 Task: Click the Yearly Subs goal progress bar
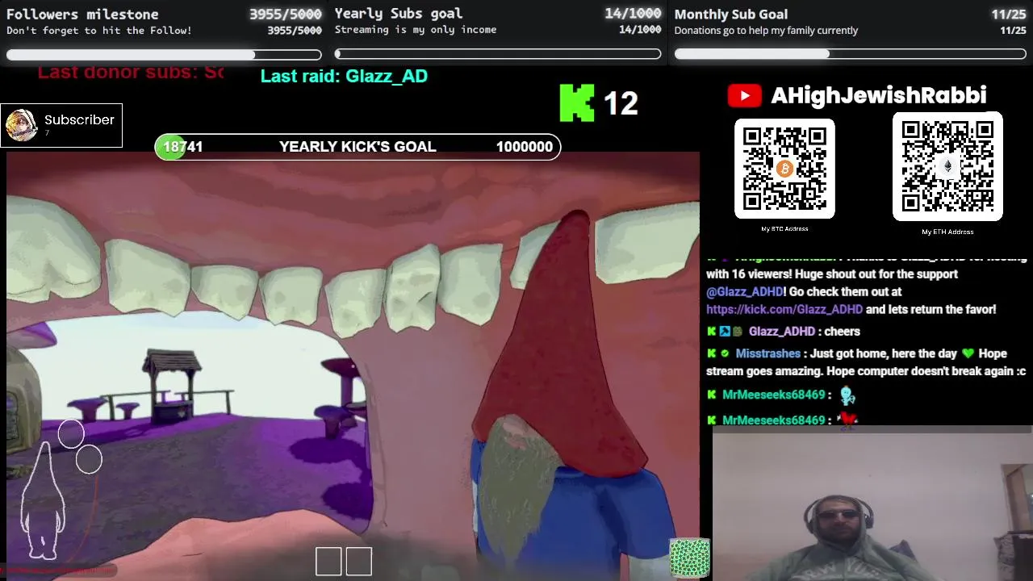click(x=498, y=54)
